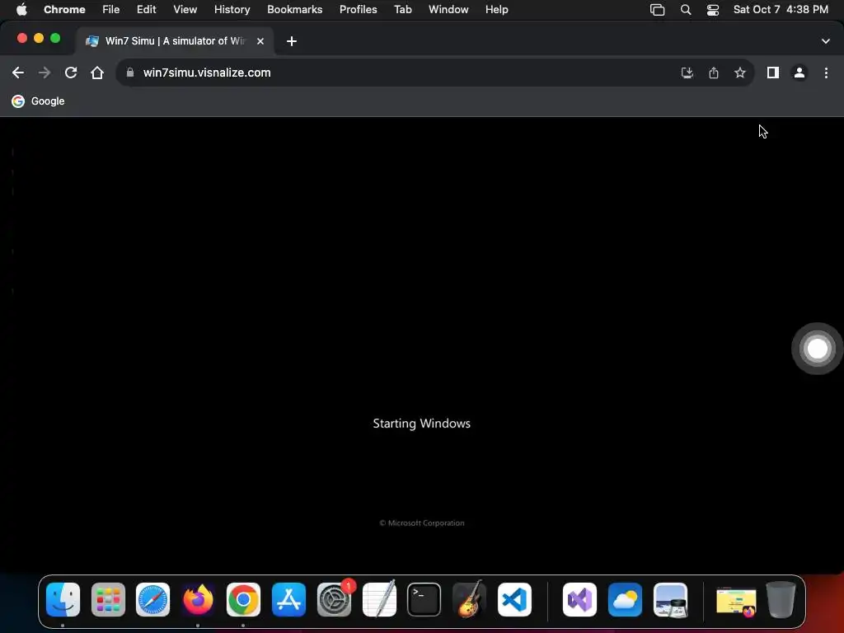Click the forward navigation arrow
Screen dimensions: 844x633
point(45,73)
